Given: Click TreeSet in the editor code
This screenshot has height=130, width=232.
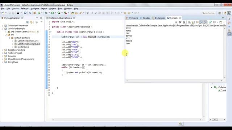Looking at the screenshot, I should point(92,37).
